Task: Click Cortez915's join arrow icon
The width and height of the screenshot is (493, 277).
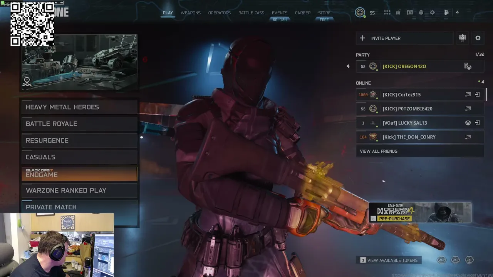Action: 477,95
